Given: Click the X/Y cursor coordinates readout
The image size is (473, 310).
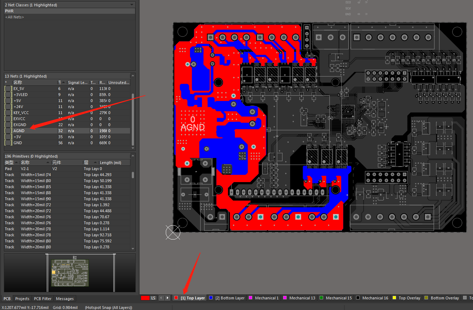Looking at the screenshot, I should point(26,307).
